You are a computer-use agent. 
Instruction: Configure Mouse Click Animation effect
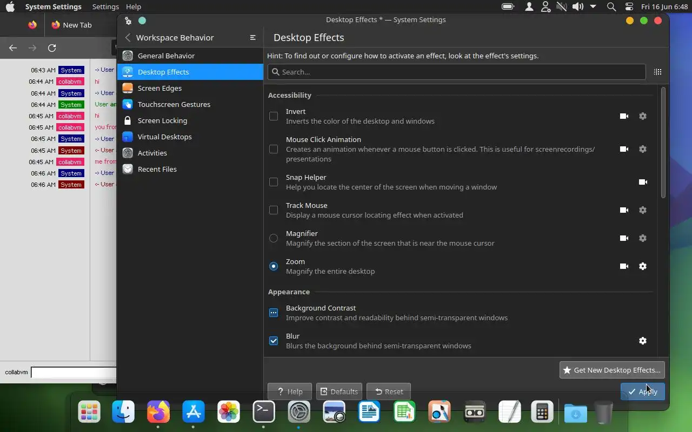(643, 149)
